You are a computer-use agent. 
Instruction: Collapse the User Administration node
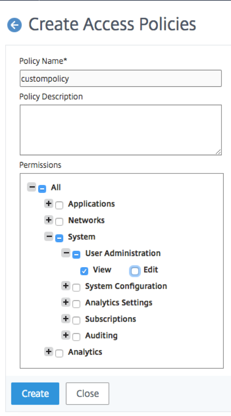[66, 253]
